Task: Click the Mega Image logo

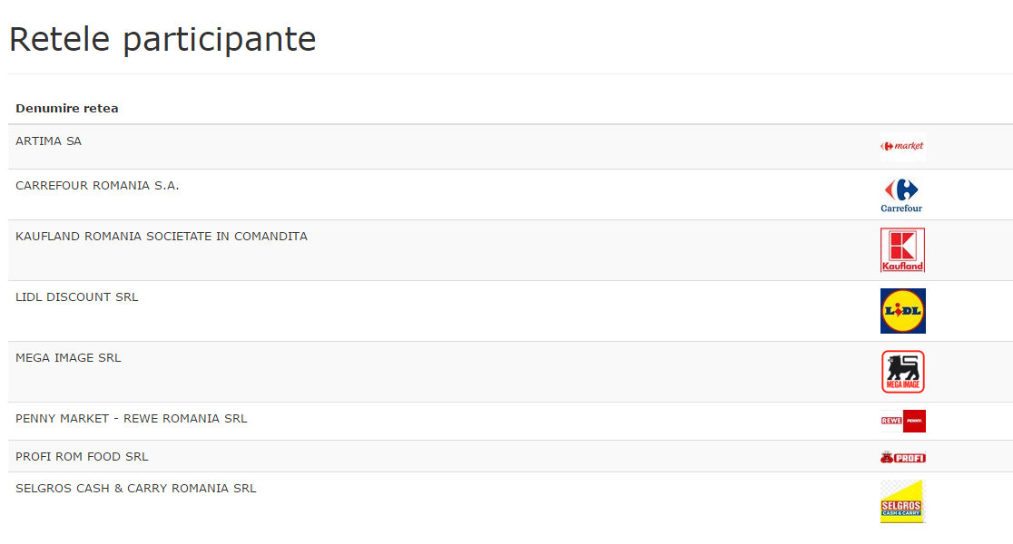Action: point(902,372)
